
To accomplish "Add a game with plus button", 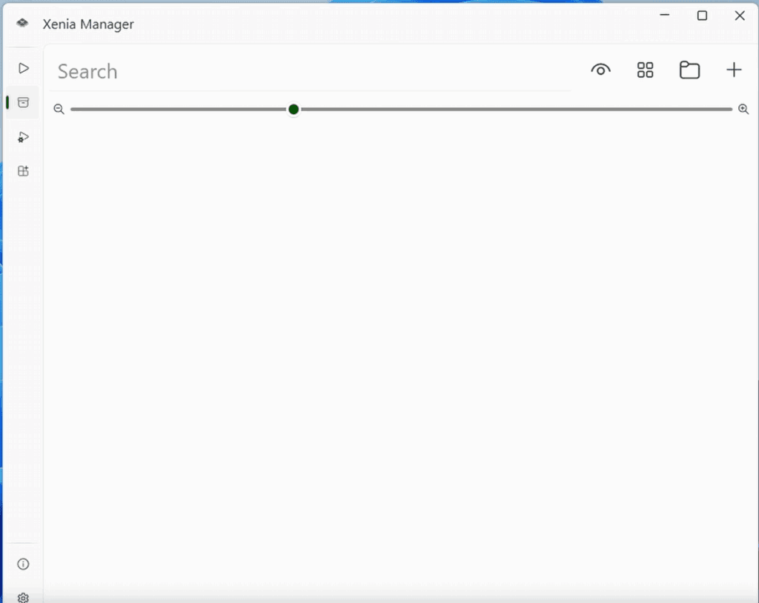I will [x=734, y=70].
